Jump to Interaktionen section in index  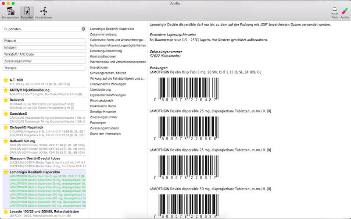(x=99, y=67)
